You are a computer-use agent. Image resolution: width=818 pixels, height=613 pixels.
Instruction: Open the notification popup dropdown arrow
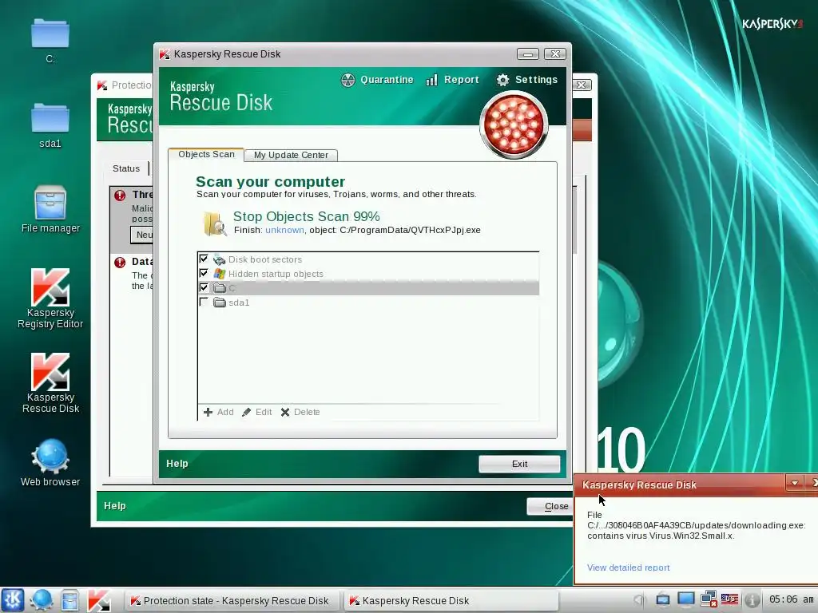(x=795, y=483)
